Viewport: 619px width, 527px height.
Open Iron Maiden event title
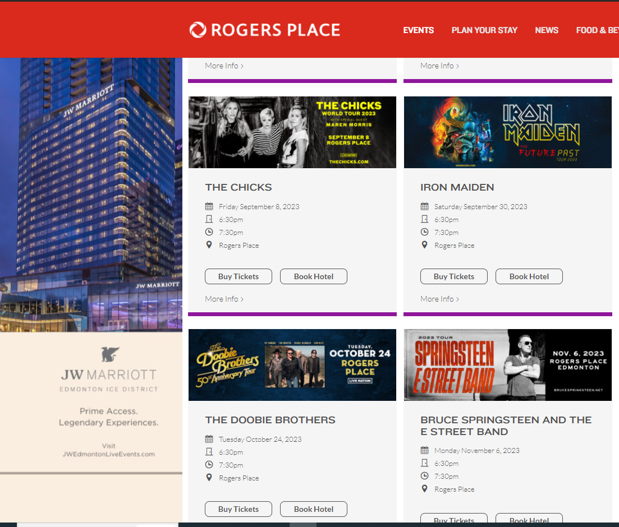pyautogui.click(x=457, y=187)
